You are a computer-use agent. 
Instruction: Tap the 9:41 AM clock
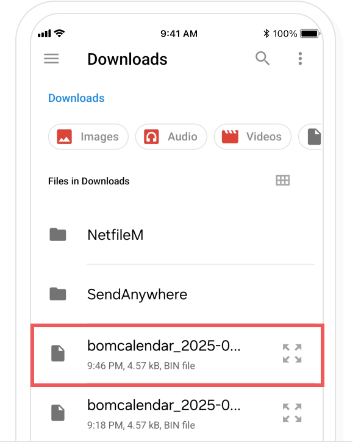[x=179, y=34]
